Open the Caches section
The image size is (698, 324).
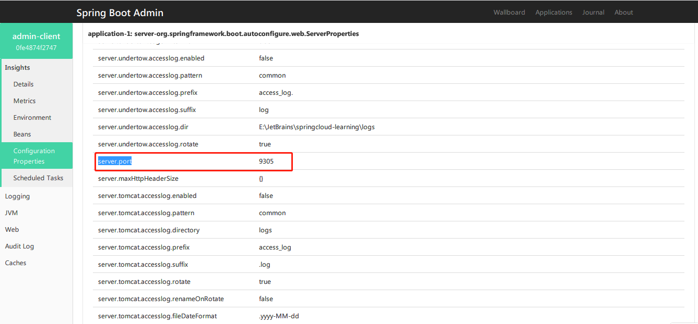click(16, 263)
